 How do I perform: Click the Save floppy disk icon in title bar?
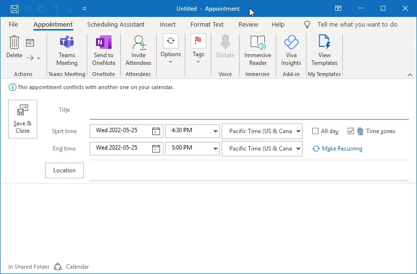tap(15, 9)
